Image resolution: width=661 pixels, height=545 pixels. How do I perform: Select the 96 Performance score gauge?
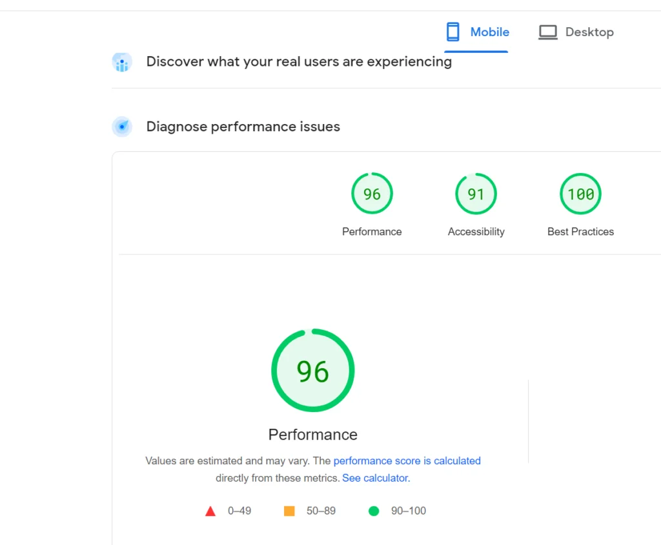click(x=372, y=194)
